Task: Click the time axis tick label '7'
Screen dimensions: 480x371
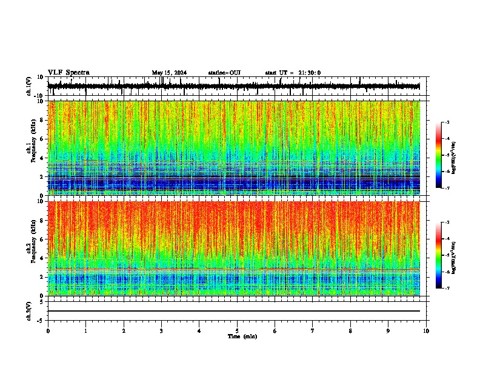Action: coord(313,331)
